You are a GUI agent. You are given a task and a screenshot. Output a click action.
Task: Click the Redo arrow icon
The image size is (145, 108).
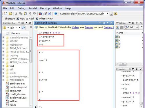click(x=35, y=14)
